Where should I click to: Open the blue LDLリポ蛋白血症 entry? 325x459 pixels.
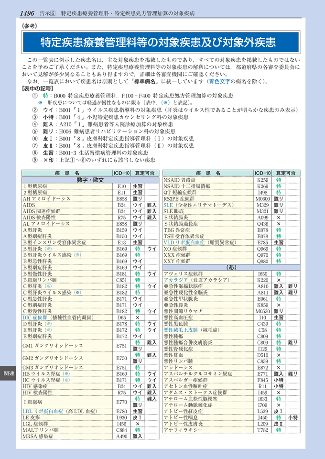[43, 411]
